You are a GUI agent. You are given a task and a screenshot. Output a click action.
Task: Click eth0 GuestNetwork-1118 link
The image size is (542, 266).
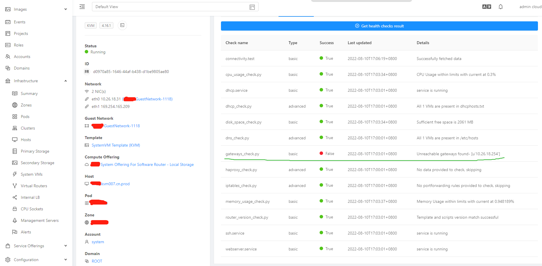(154, 99)
